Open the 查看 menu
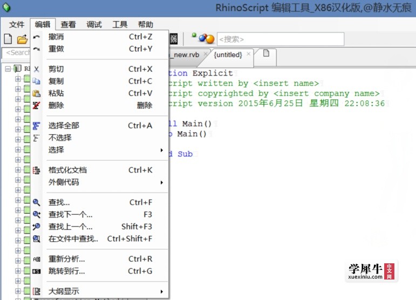 [x=68, y=24]
